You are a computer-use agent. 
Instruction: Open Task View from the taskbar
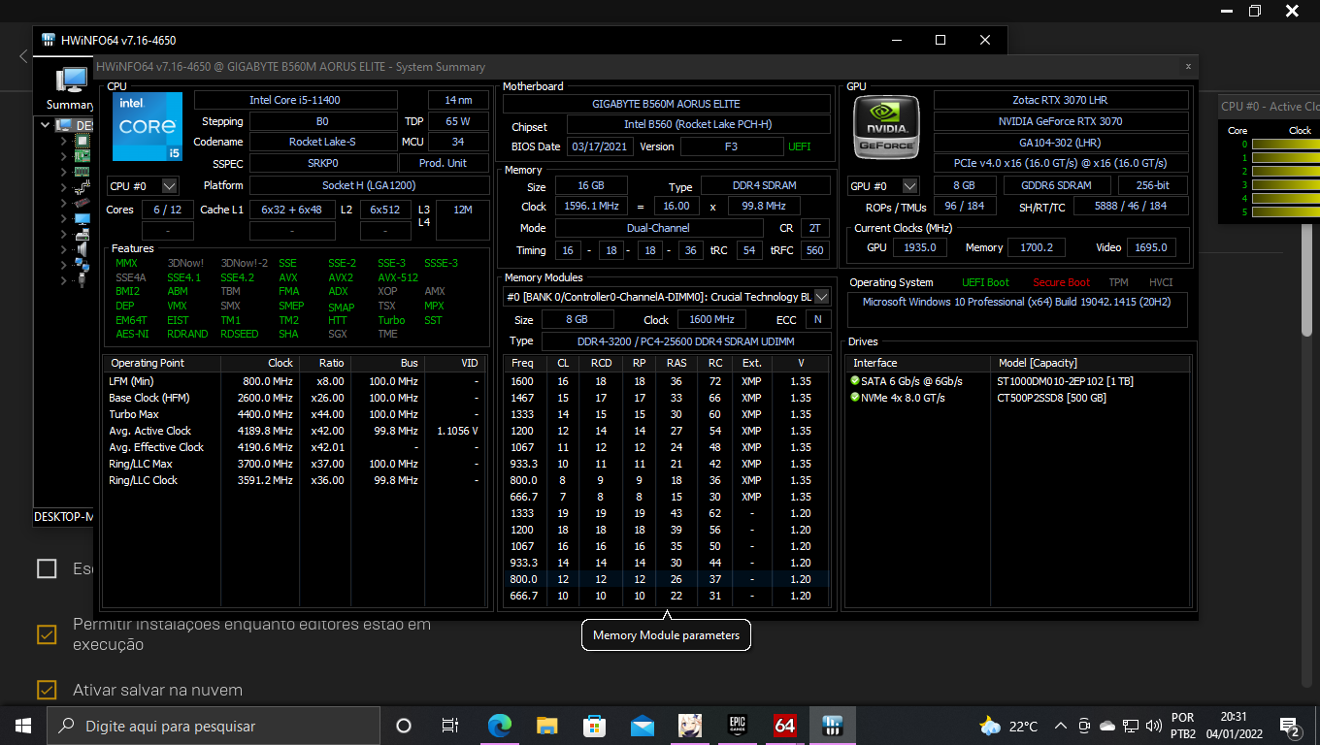coord(450,726)
